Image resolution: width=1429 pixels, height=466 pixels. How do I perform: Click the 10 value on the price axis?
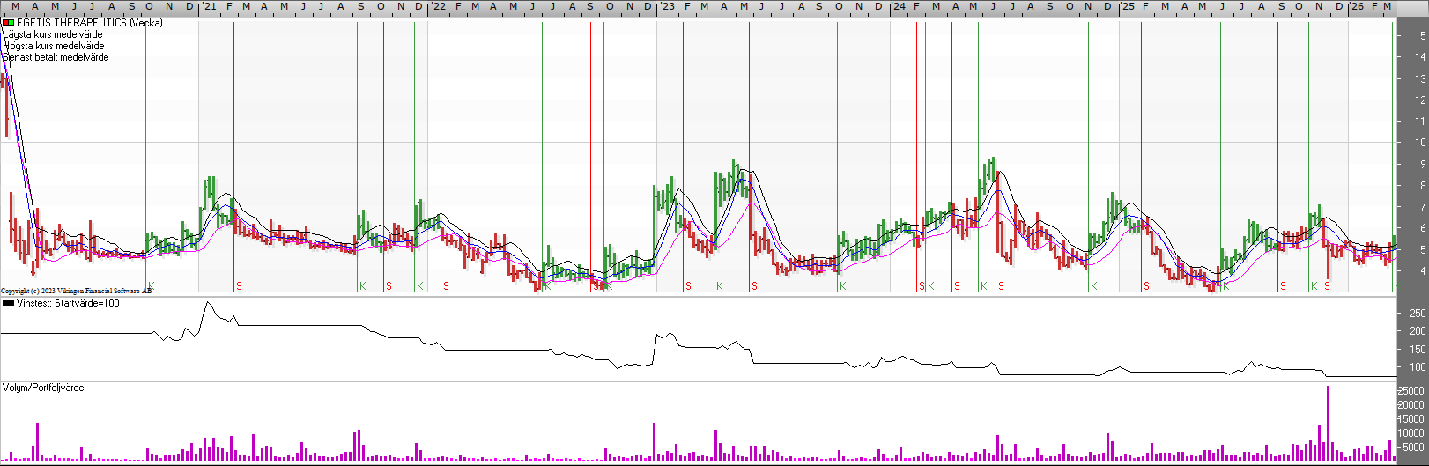[1420, 143]
